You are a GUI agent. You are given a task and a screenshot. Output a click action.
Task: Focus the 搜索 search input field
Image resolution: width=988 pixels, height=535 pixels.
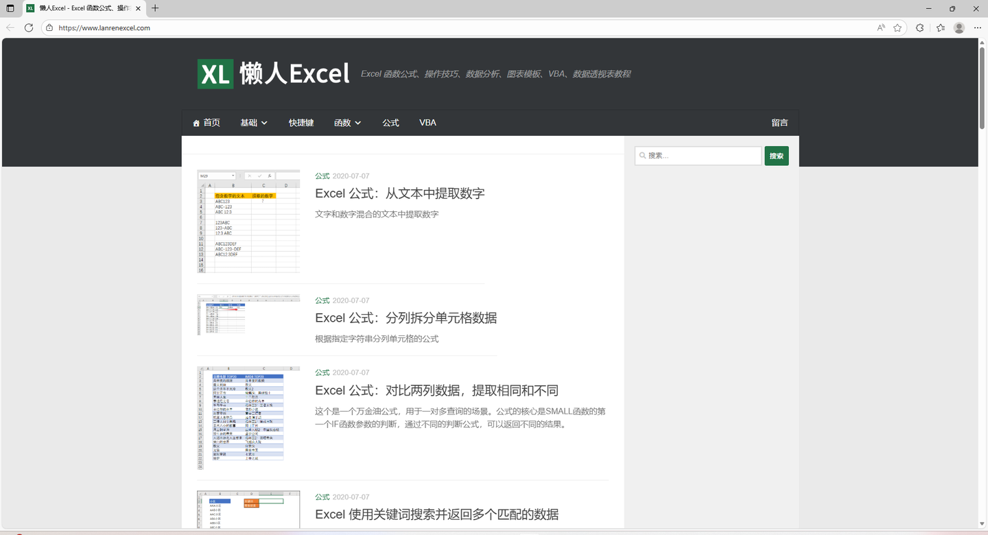click(x=698, y=156)
